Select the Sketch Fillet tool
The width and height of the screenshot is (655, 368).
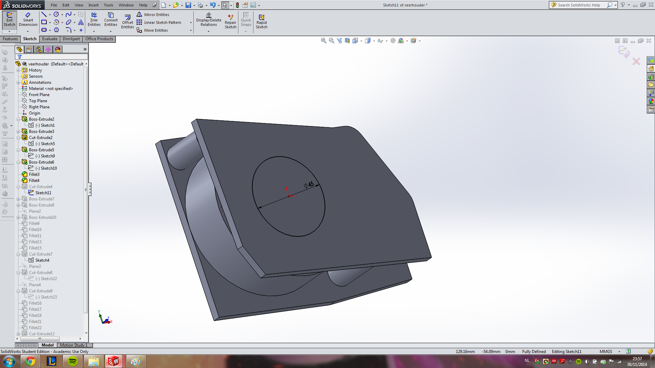[69, 30]
